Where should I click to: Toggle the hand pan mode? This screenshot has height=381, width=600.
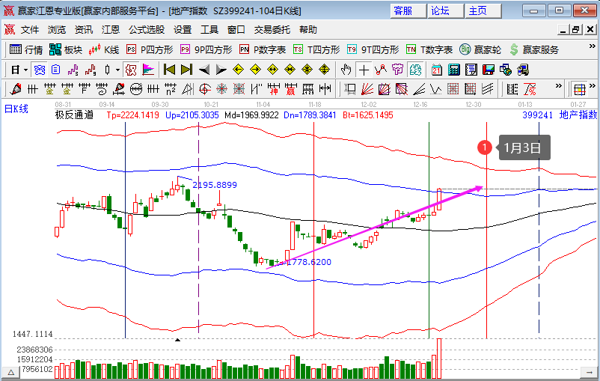click(346, 70)
